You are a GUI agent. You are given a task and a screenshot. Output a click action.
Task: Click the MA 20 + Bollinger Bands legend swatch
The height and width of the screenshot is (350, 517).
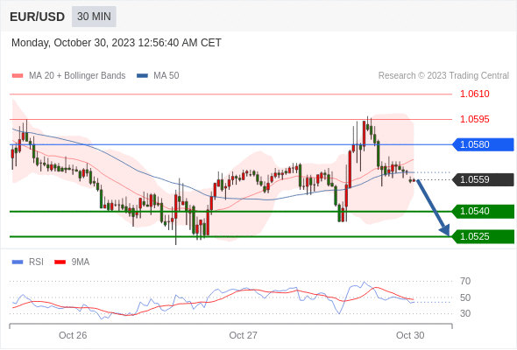[18, 76]
